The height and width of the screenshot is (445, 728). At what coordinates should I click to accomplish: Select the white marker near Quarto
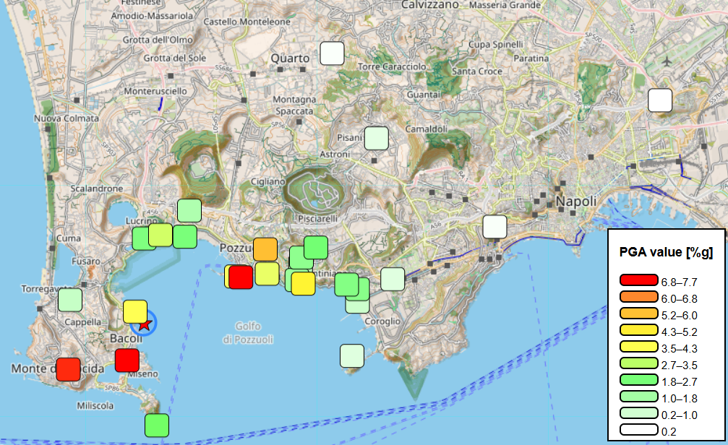pyautogui.click(x=332, y=53)
